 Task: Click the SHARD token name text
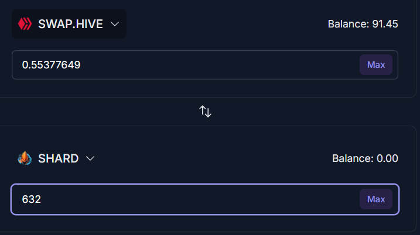[x=59, y=158]
